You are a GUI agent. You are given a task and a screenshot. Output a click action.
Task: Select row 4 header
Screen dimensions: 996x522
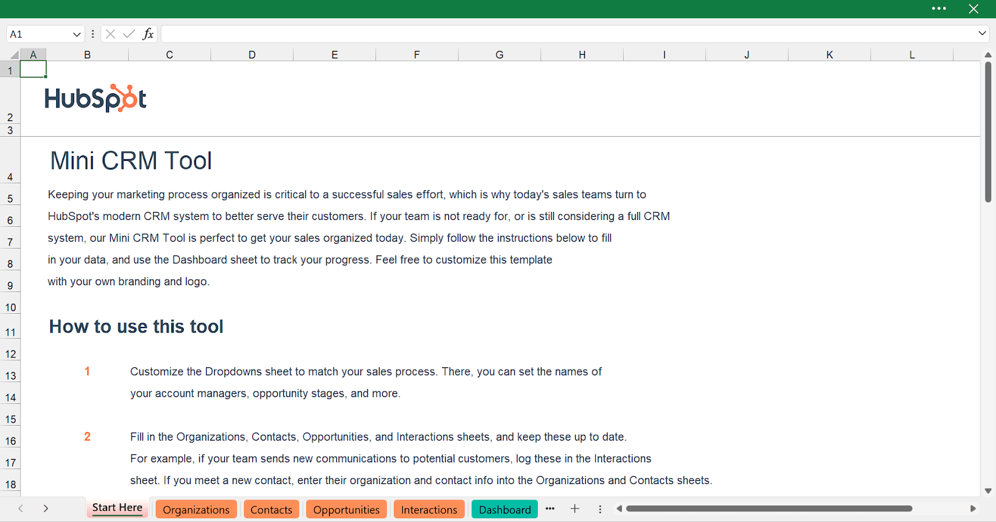10,160
